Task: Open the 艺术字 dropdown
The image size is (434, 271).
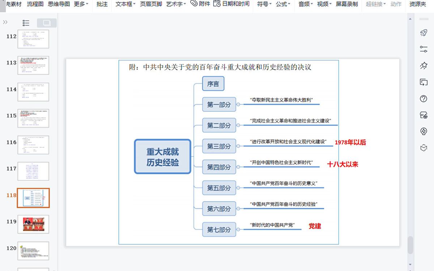Action: coord(176,4)
